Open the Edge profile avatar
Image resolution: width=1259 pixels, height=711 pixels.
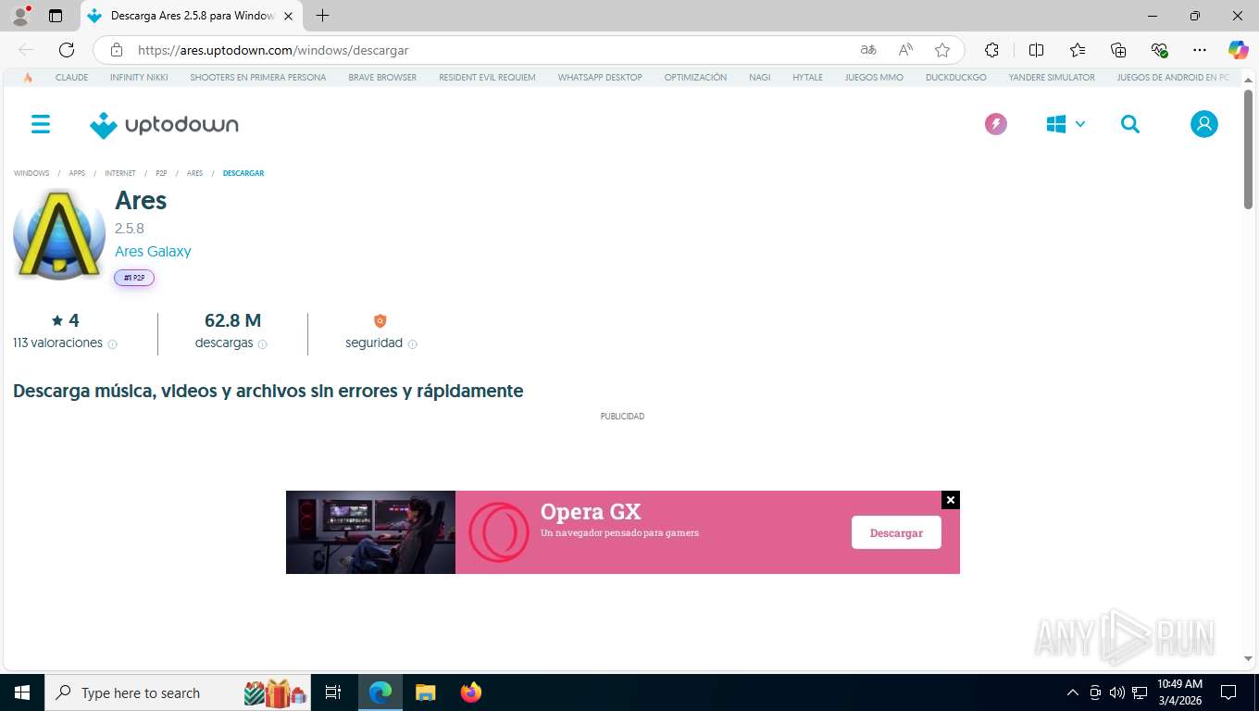tap(20, 16)
